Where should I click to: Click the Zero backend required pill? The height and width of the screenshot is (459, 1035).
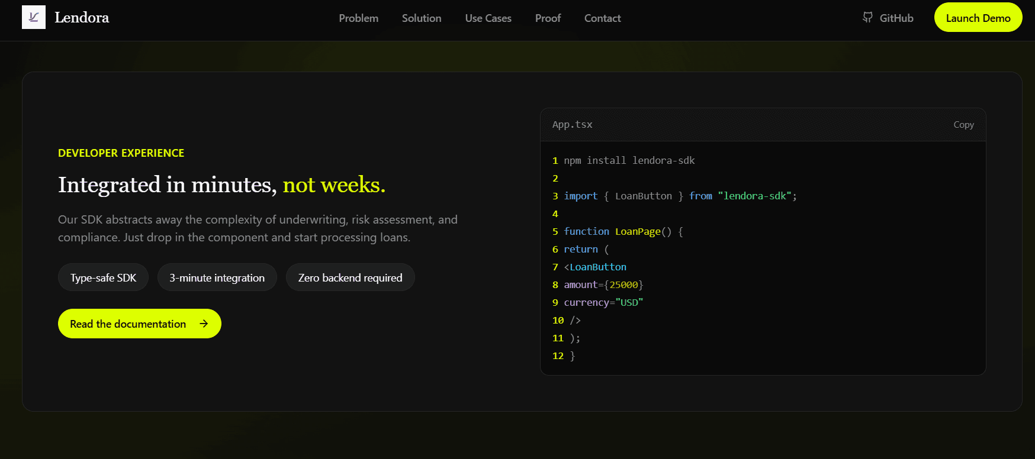click(x=350, y=277)
